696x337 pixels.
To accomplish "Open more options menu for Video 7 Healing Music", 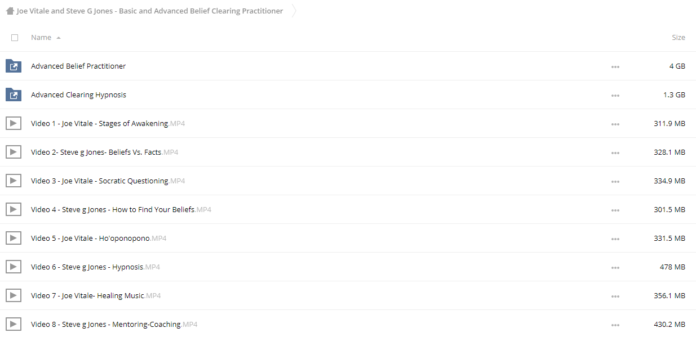I will [615, 296].
